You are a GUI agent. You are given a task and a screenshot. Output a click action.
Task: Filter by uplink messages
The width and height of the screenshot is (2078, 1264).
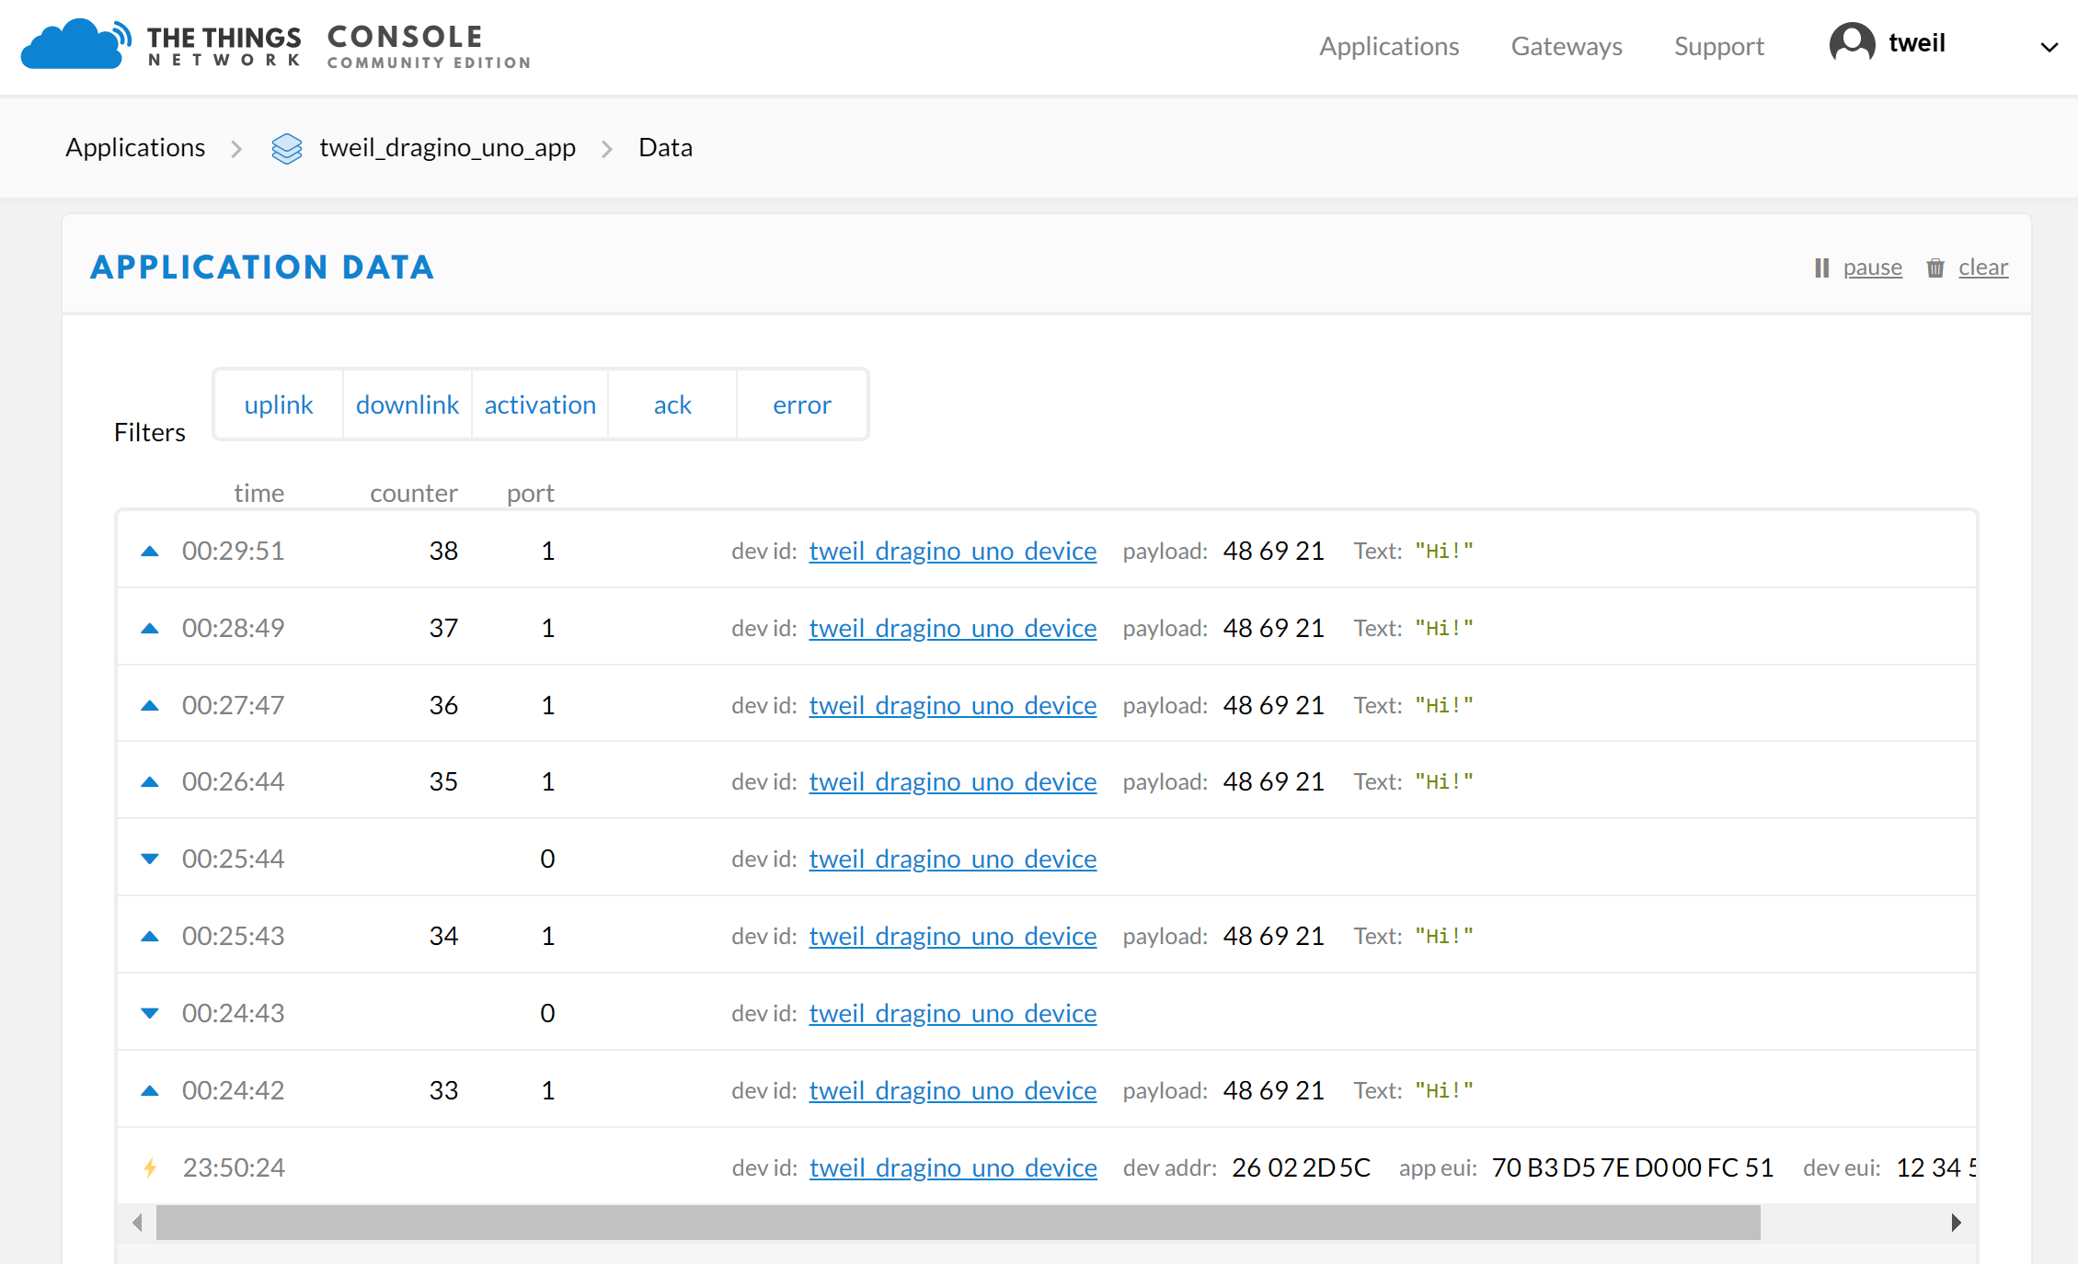click(279, 404)
